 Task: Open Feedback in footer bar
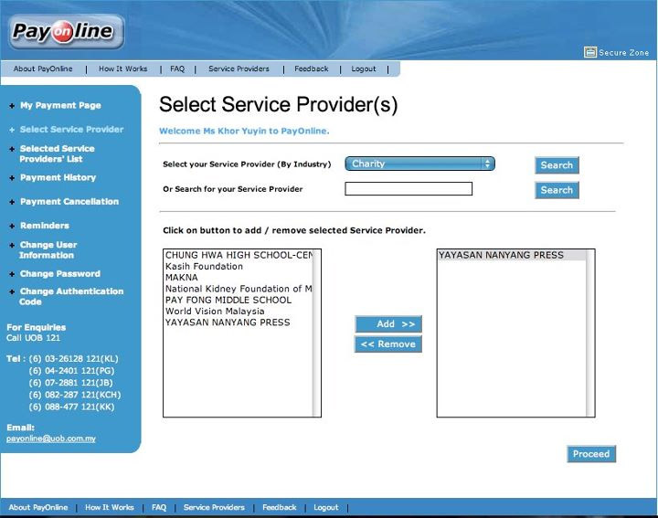pos(280,508)
